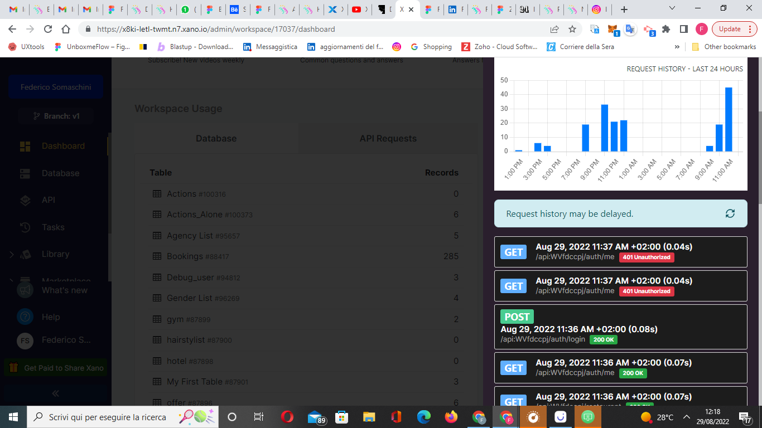Open the Corriere della Sera bookmark
This screenshot has width=762, height=428.
tap(581, 47)
